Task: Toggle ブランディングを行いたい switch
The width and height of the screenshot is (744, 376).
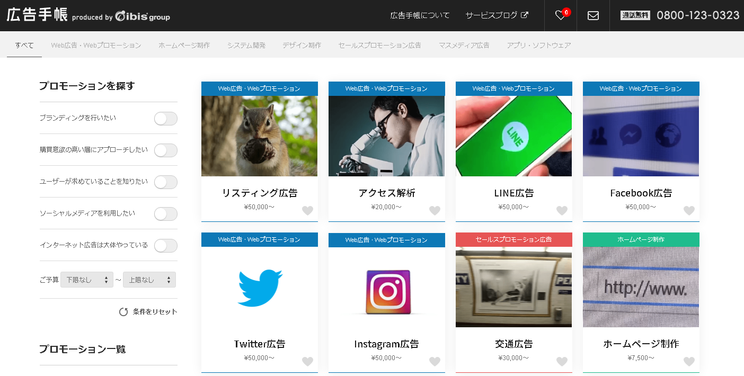Action: click(x=165, y=119)
